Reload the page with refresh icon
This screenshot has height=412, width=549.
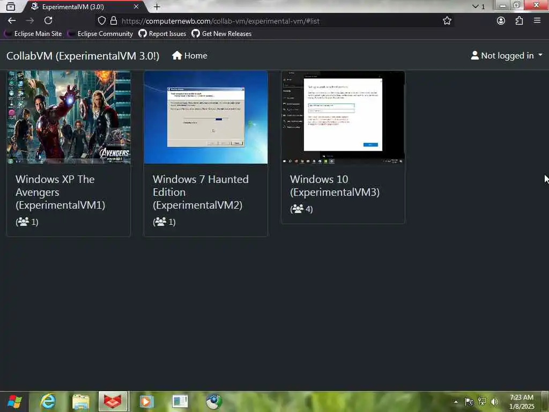(48, 21)
